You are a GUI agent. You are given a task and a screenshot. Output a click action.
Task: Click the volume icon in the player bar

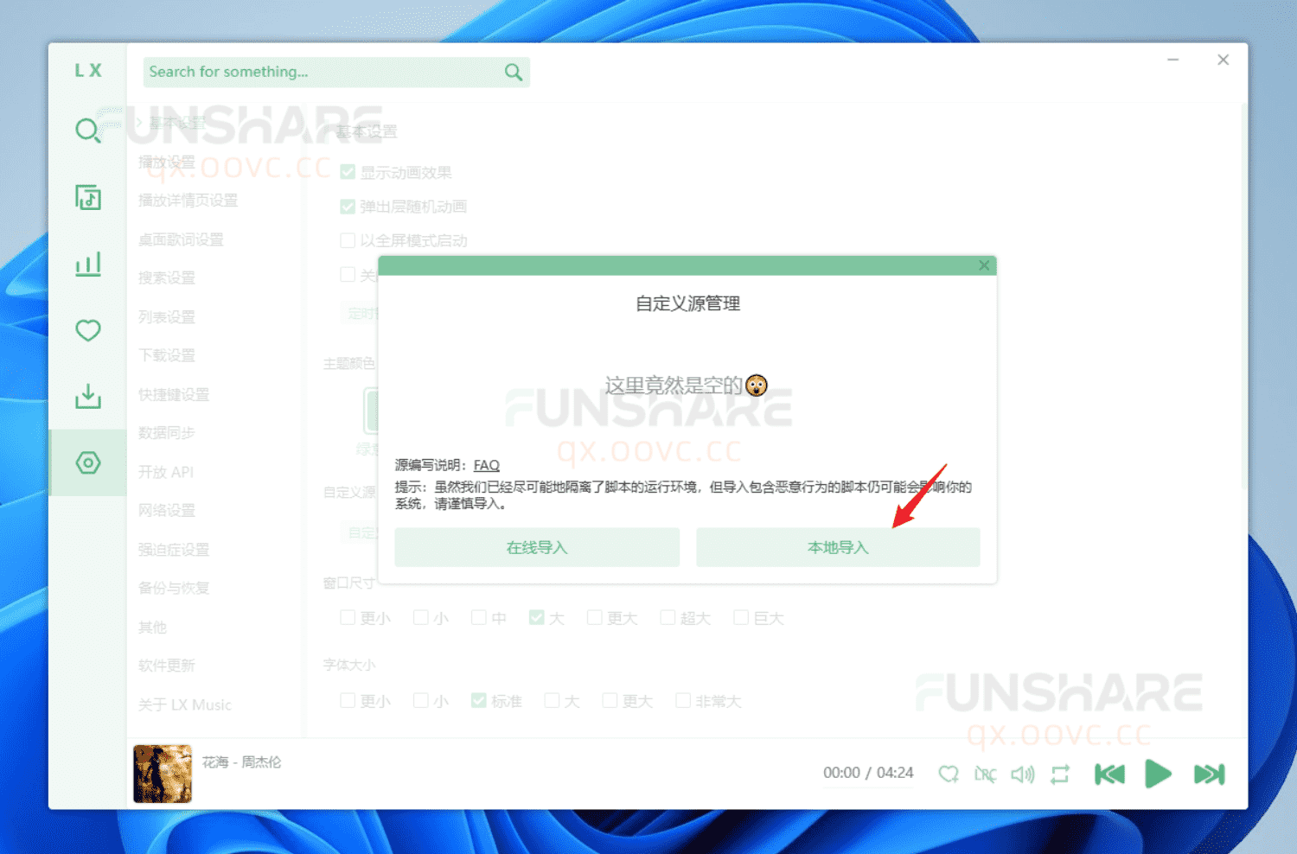click(1023, 774)
